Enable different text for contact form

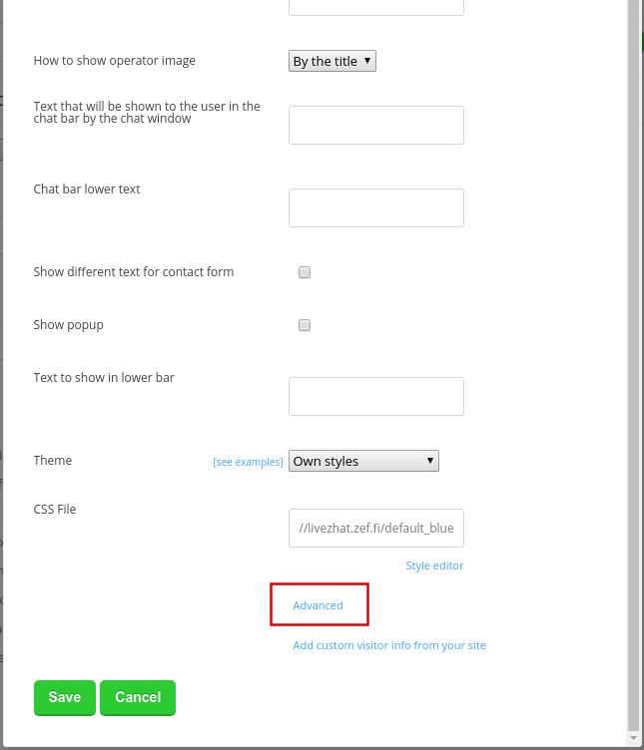305,272
